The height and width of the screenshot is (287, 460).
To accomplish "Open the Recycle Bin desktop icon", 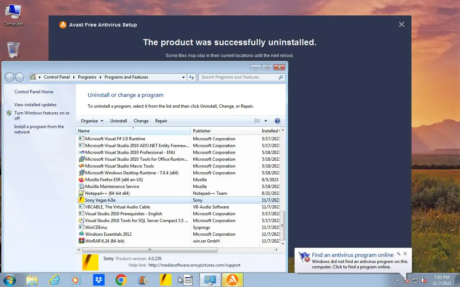I will point(13,50).
